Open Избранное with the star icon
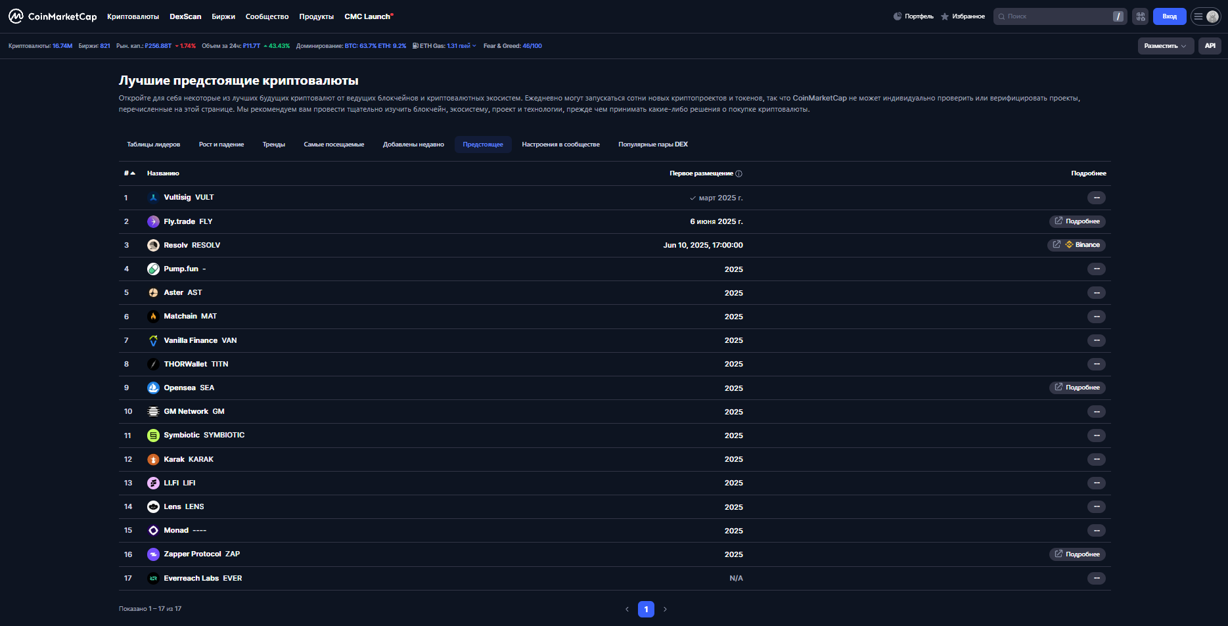This screenshot has width=1228, height=626. tap(963, 16)
